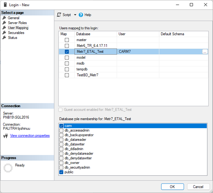Image resolution: width=213 pixels, height=193 pixels.
Task: Check the Map box for master
Action: tap(67, 40)
